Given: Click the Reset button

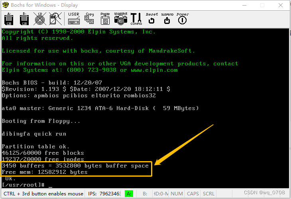Looking at the screenshot, I should click(x=151, y=19).
